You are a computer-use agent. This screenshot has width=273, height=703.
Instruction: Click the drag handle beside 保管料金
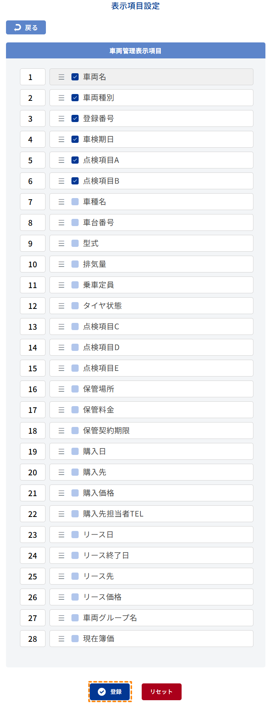point(61,410)
